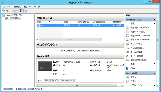Click the Hyper-V title bar app icon
161x92 pixels.
pyautogui.click(x=3, y=2)
